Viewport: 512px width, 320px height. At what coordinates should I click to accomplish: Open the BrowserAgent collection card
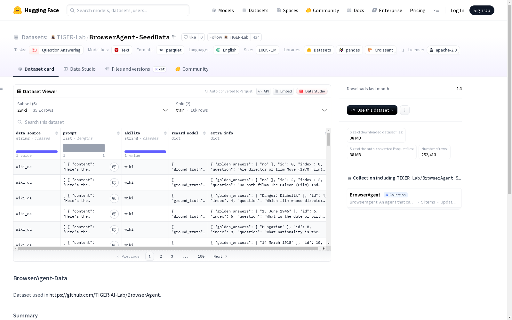click(404, 198)
